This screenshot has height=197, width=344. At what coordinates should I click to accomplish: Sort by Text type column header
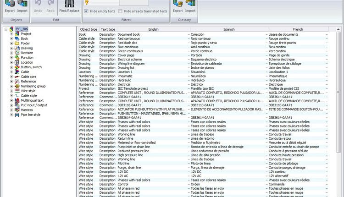tap(108, 29)
